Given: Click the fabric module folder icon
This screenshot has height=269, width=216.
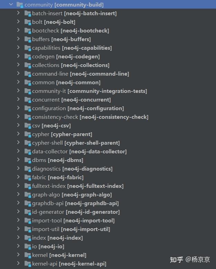Looking at the screenshot, I should click(28, 177).
